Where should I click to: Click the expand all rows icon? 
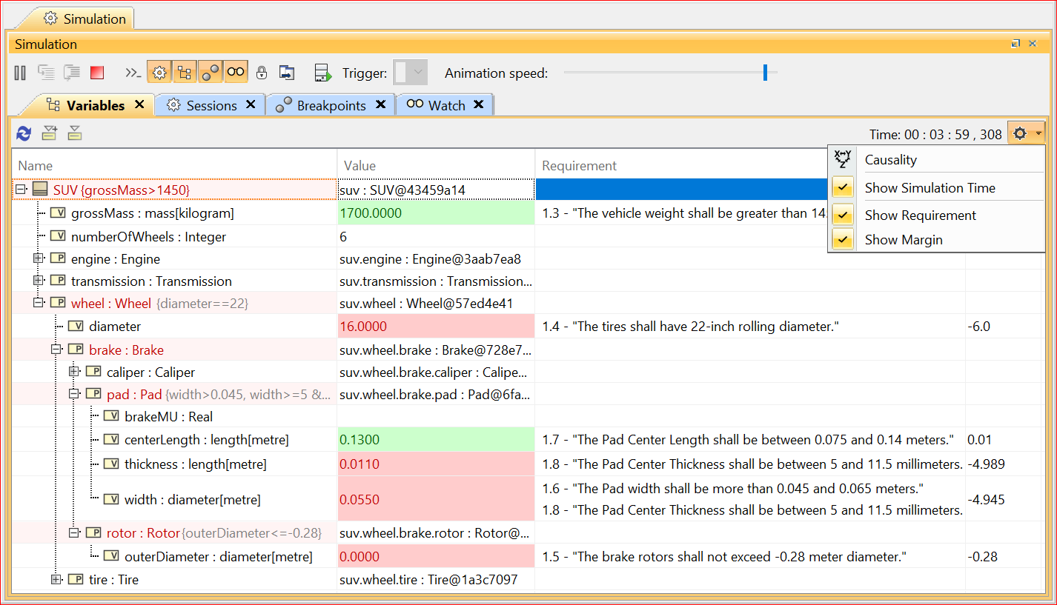(x=50, y=133)
